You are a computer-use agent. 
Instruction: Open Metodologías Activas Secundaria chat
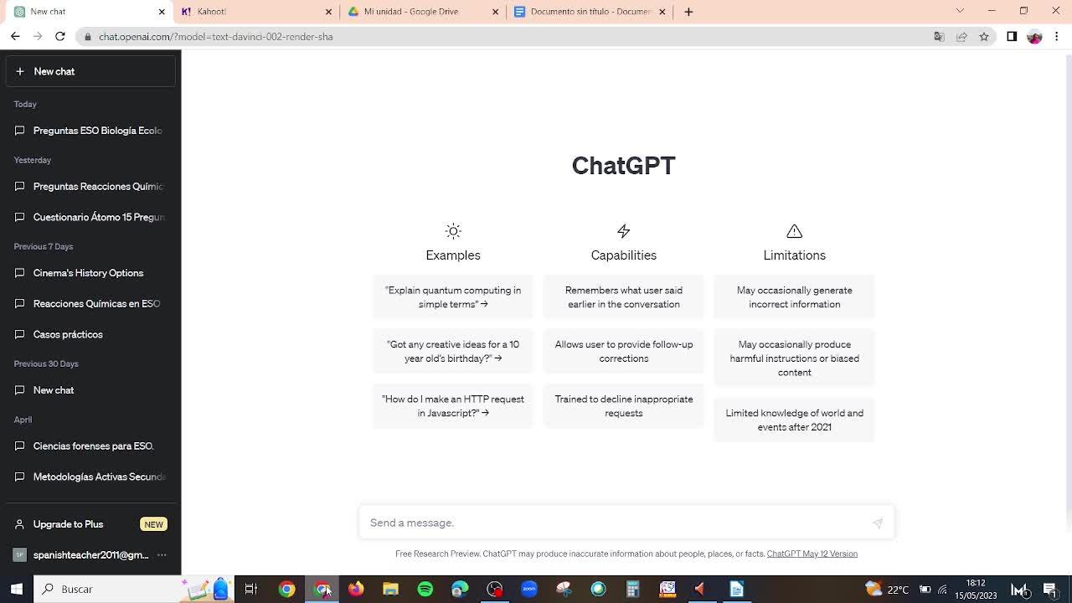coord(90,477)
